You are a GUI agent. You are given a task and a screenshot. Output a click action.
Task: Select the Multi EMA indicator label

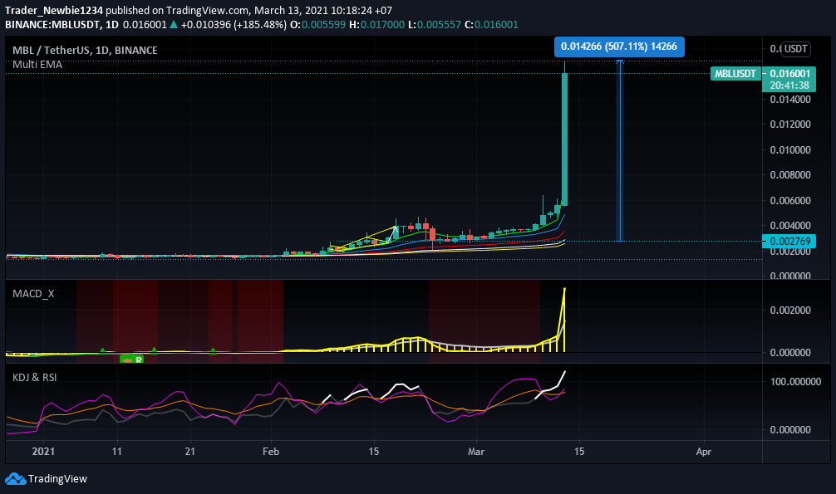pos(37,65)
